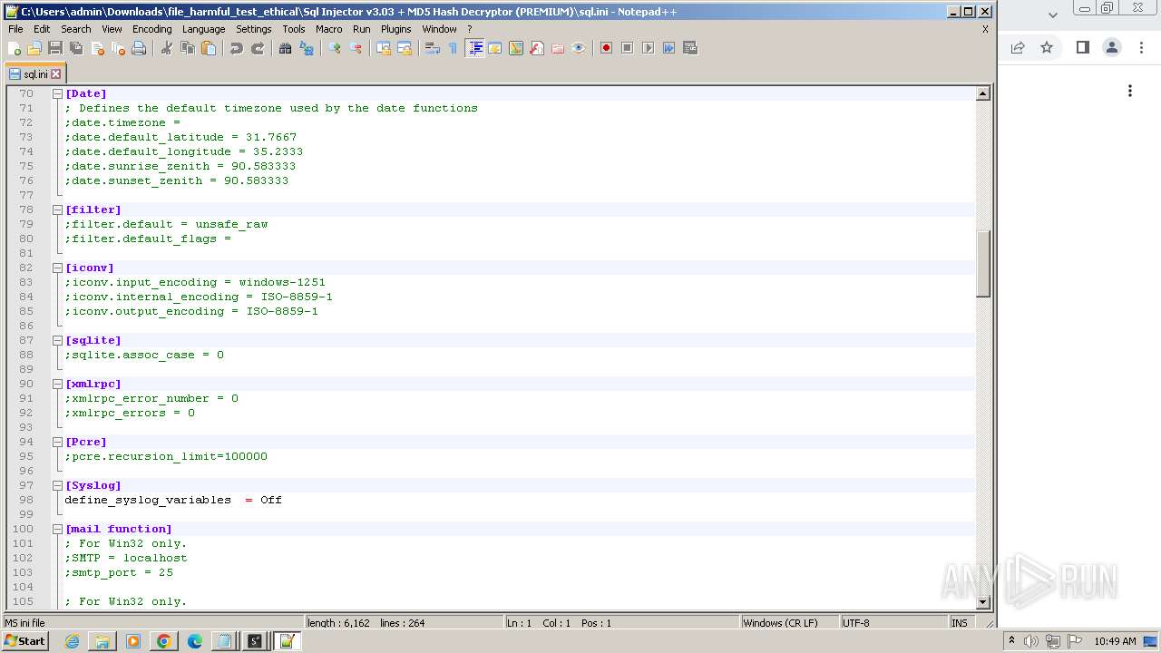Click scrollbar down arrow in editor
The width and height of the screenshot is (1161, 653).
[x=983, y=601]
